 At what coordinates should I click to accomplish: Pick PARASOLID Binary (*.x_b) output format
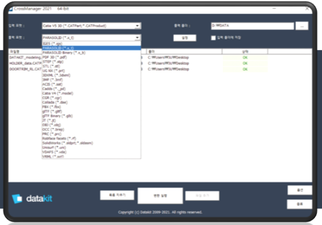(x=92, y=53)
